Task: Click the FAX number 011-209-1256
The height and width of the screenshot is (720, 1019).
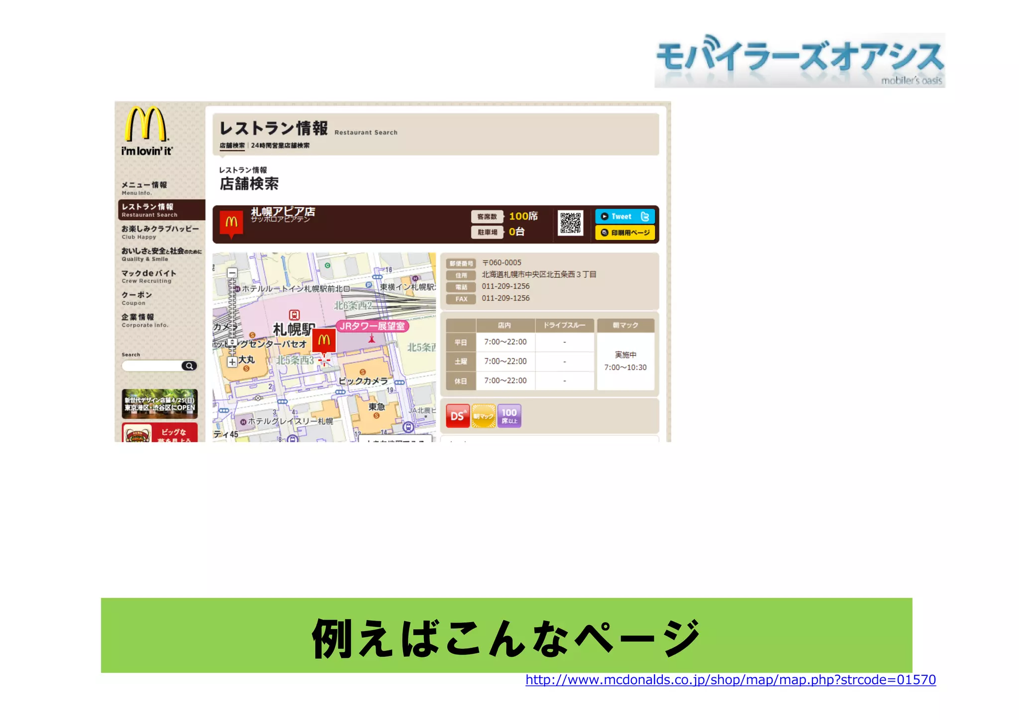Action: [x=506, y=298]
